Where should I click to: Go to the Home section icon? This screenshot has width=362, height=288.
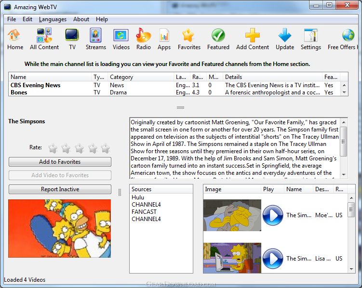pos(14,35)
